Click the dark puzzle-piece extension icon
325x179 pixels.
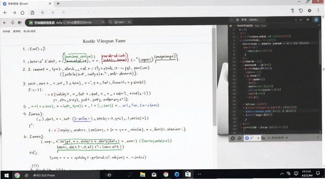pyautogui.click(x=20, y=23)
